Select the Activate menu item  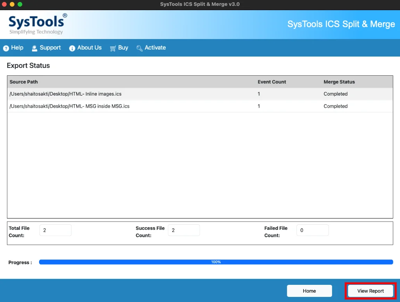coord(151,48)
